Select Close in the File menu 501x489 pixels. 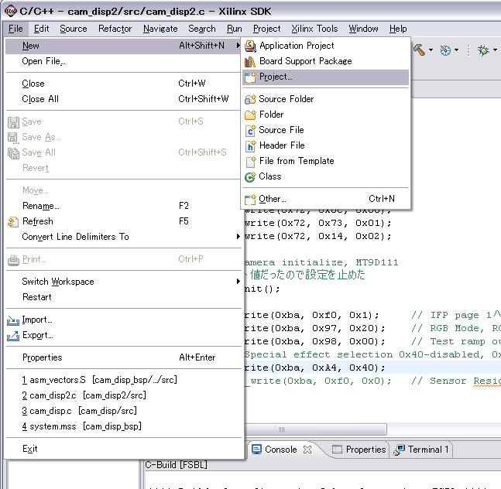coord(123,84)
